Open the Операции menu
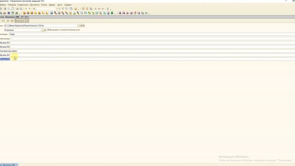This screenshot has height=166, width=295. pyautogui.click(x=12, y=5)
